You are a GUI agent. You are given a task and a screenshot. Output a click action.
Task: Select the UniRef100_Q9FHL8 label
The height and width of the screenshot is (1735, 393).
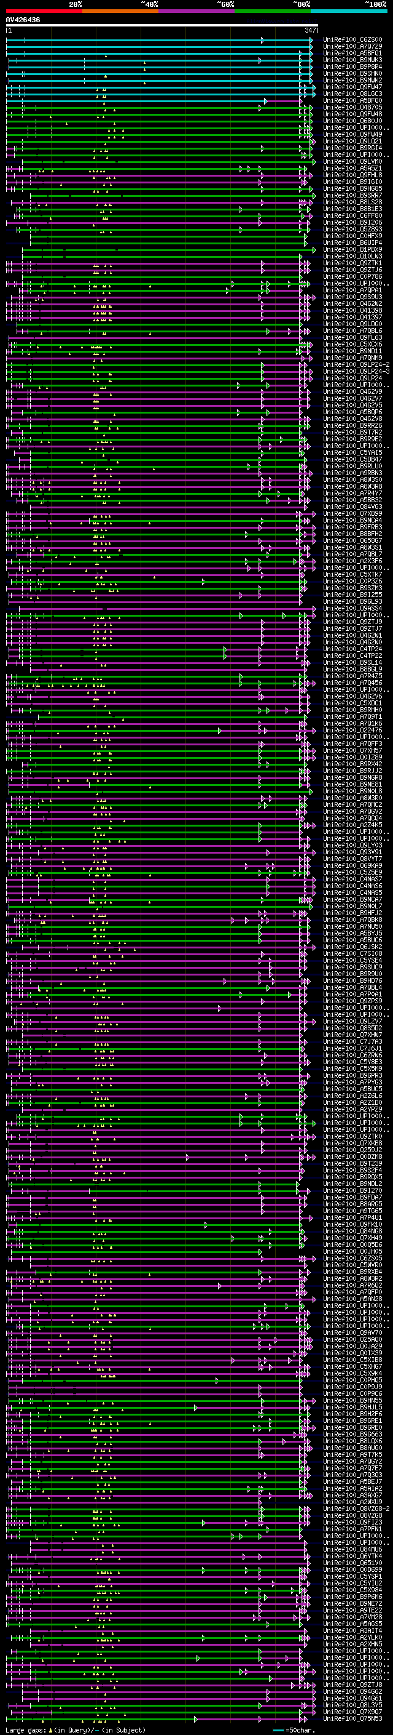[352, 175]
